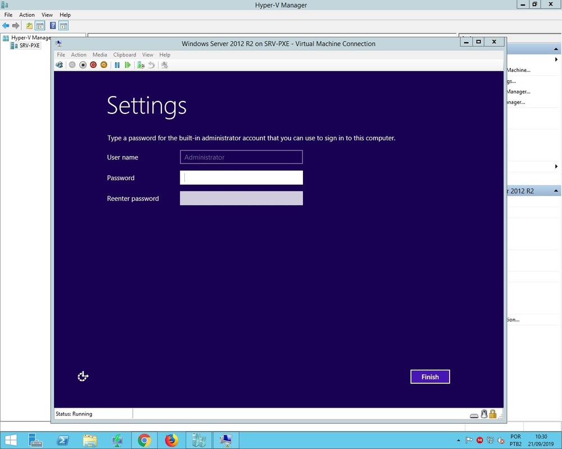
Task: Click the muted speaker tray icon
Action: (501, 440)
